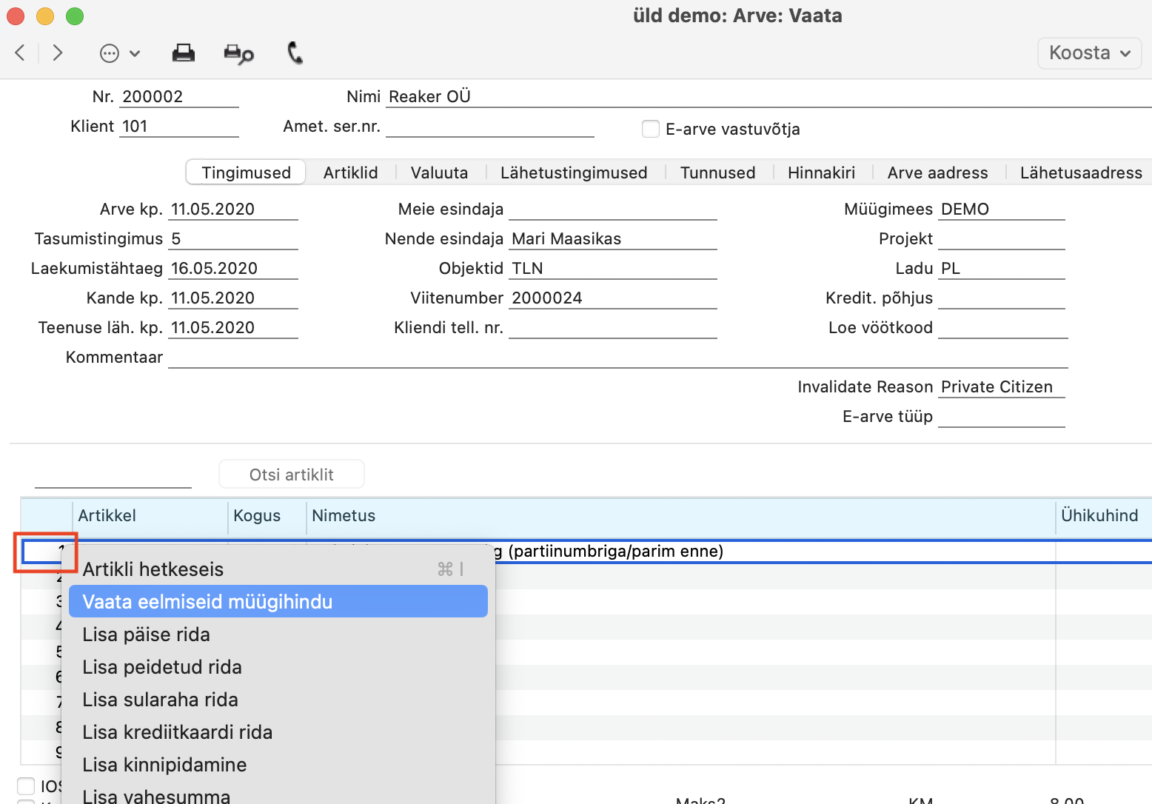This screenshot has width=1152, height=804.
Task: Enable the E-arve vastuvõtja checkbox
Action: click(x=651, y=129)
